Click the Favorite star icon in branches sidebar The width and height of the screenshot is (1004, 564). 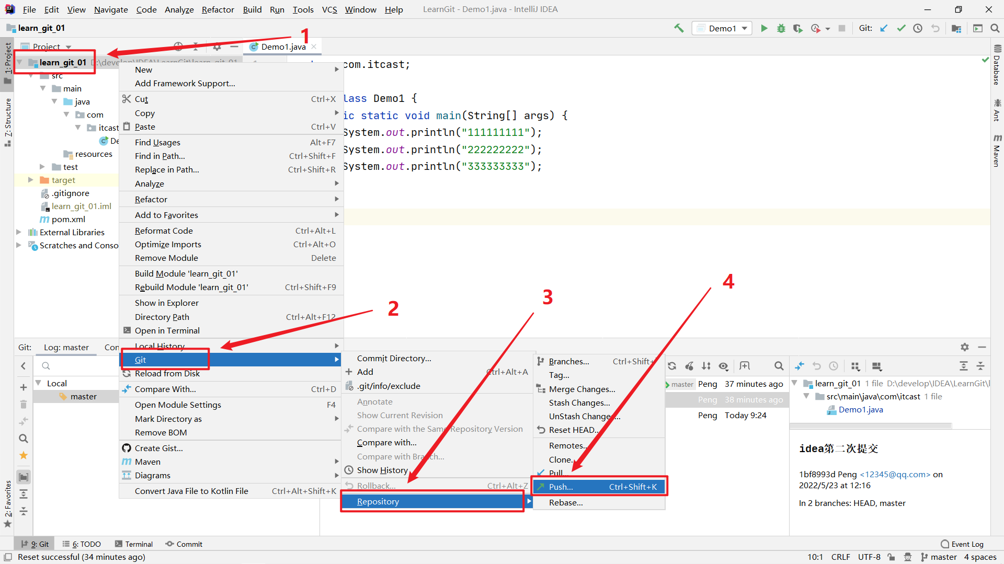click(24, 456)
